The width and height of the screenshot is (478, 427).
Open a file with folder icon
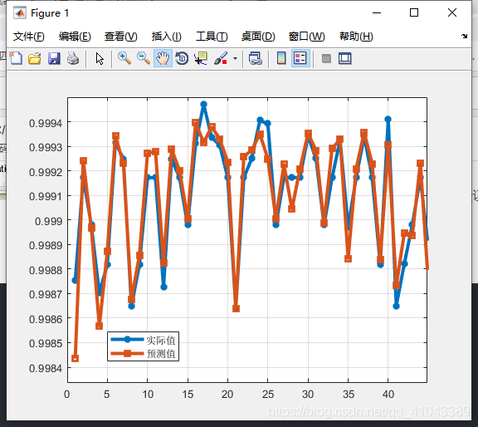tap(35, 58)
